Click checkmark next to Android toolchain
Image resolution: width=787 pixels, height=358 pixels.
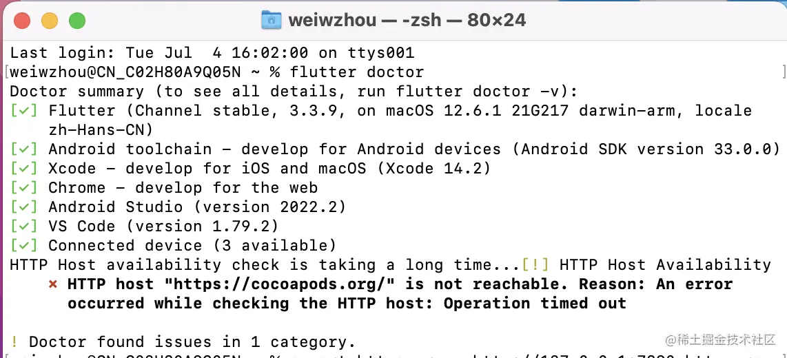coord(24,149)
